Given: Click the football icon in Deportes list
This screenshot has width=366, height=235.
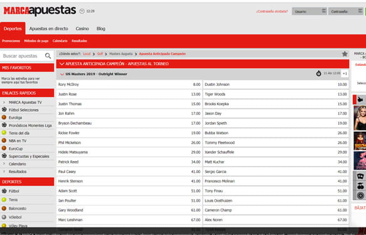Looking at the screenshot, I should point(4,191).
